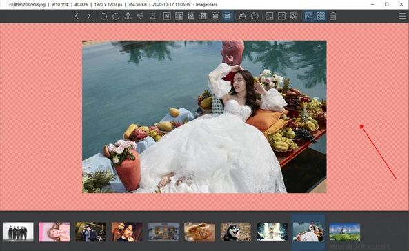This screenshot has width=409, height=251.
Task: Go to the next image arrow
Action: [89, 16]
